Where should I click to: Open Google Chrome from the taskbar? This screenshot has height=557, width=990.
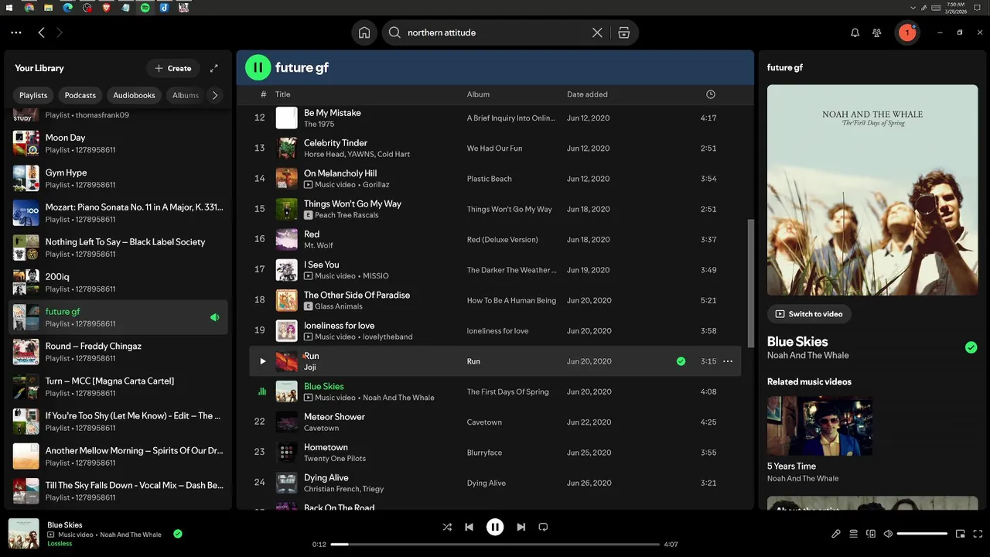coord(29,7)
